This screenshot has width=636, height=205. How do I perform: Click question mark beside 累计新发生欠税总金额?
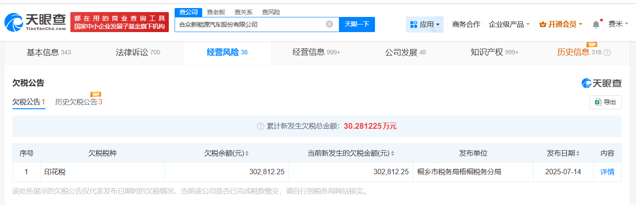pos(261,126)
